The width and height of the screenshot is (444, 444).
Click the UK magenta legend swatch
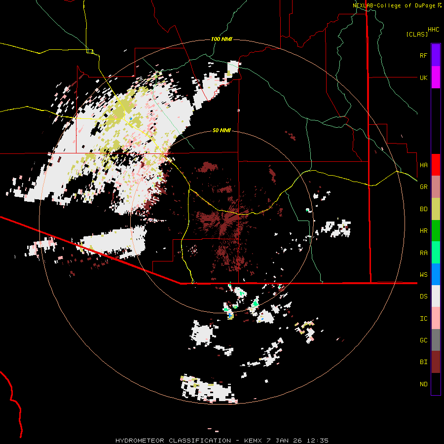coord(436,77)
